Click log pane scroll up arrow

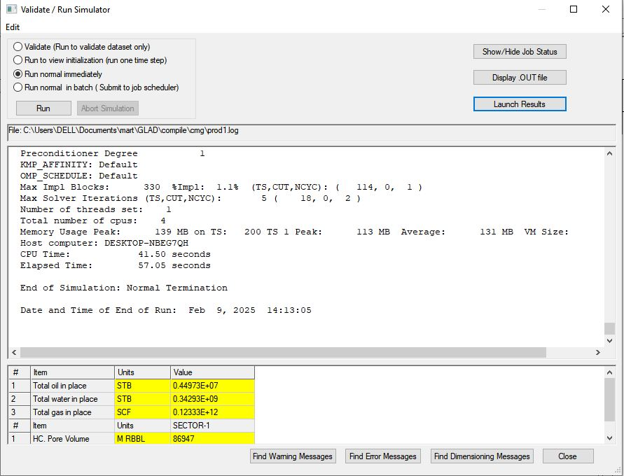pos(609,153)
